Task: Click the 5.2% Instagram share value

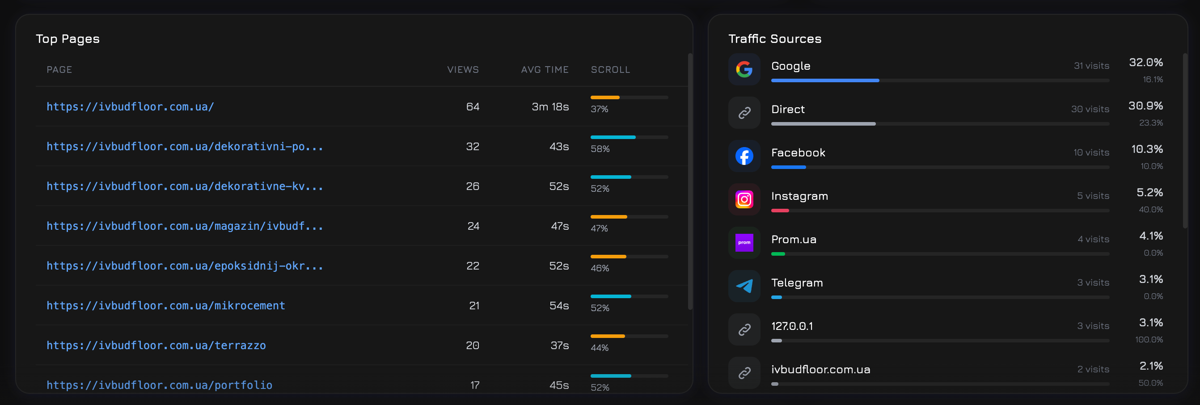Action: point(1149,192)
